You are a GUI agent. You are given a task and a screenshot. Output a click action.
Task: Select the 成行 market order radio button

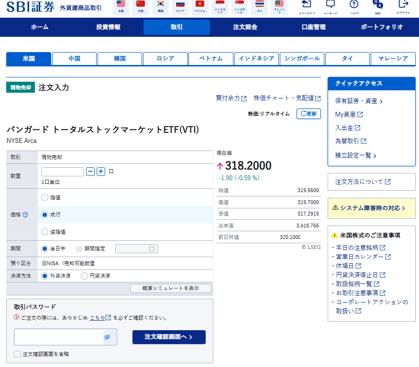point(44,215)
